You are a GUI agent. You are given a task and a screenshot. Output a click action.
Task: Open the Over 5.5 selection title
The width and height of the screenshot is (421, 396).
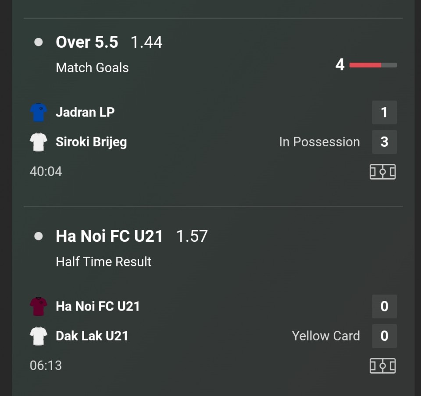pyautogui.click(x=87, y=42)
